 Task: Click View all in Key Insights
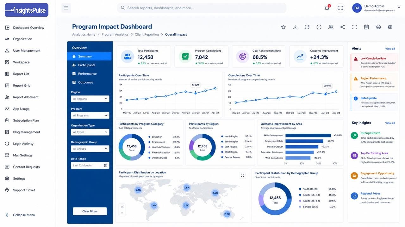pyautogui.click(x=390, y=123)
